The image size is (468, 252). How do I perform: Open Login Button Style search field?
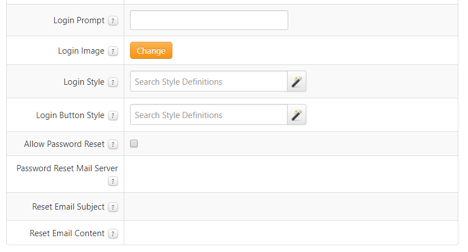(209, 115)
